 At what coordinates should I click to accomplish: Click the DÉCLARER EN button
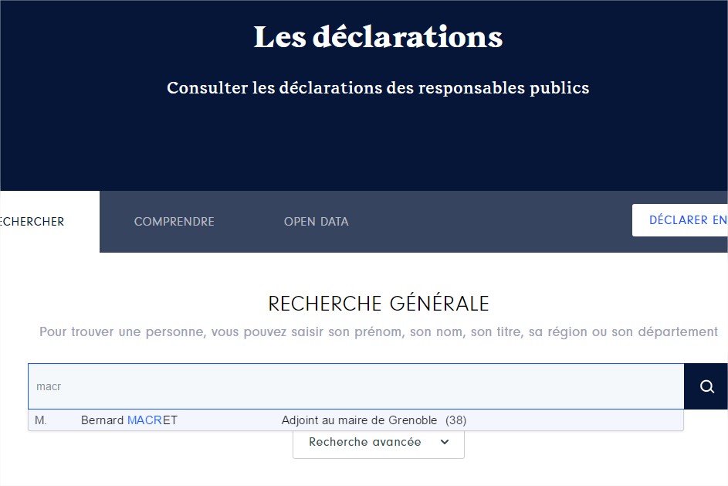[680, 220]
